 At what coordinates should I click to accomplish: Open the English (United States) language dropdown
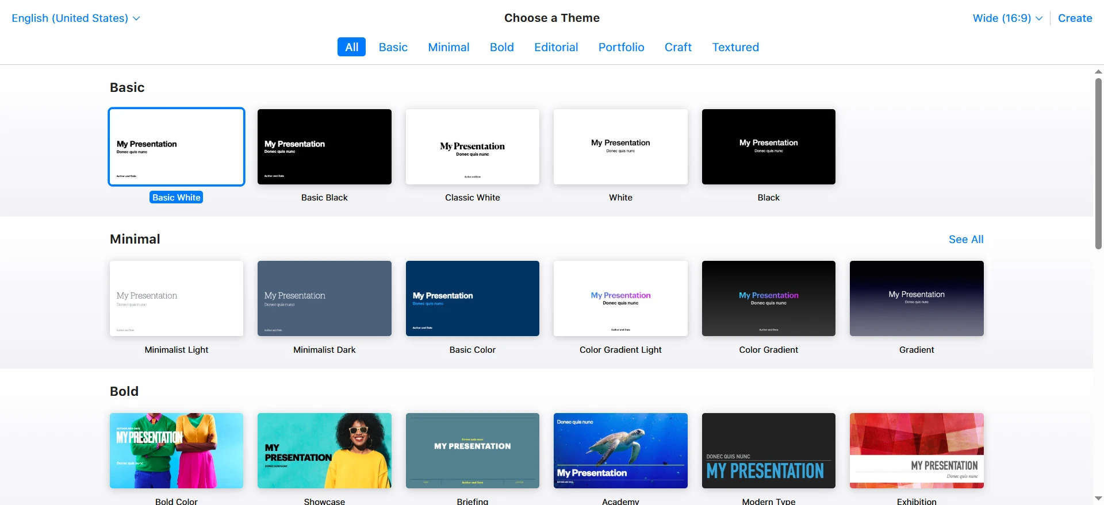click(x=76, y=18)
